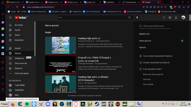Select Geçmiş in sidebar
The width and height of the screenshot is (191, 107).
click(x=20, y=53)
